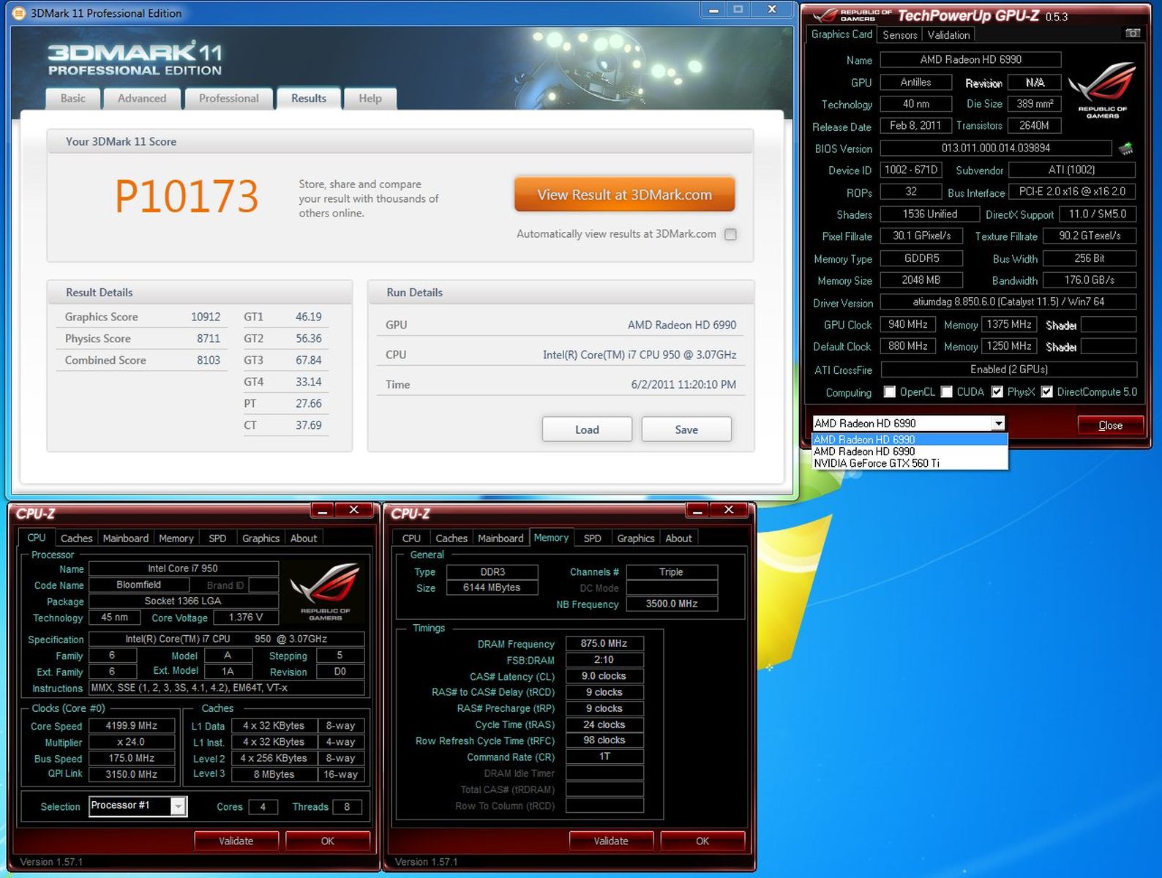Open SPD tab in left CPU-Z window
This screenshot has width=1162, height=878.
click(x=217, y=539)
